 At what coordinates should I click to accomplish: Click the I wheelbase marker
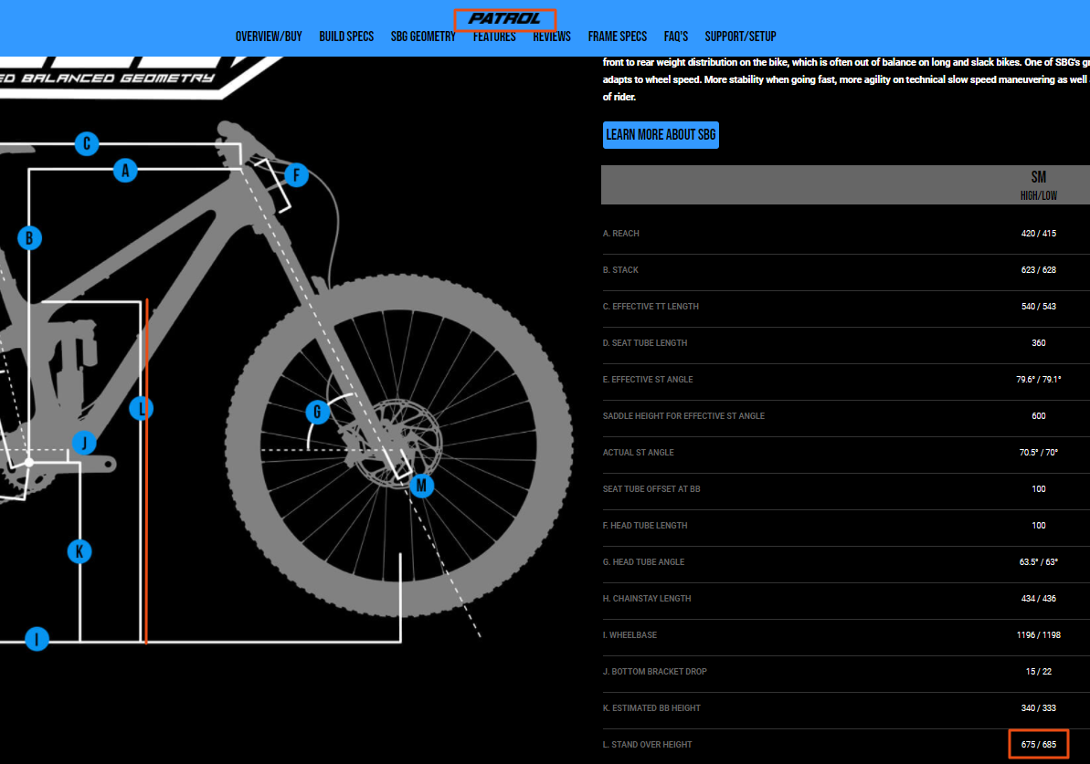[36, 639]
